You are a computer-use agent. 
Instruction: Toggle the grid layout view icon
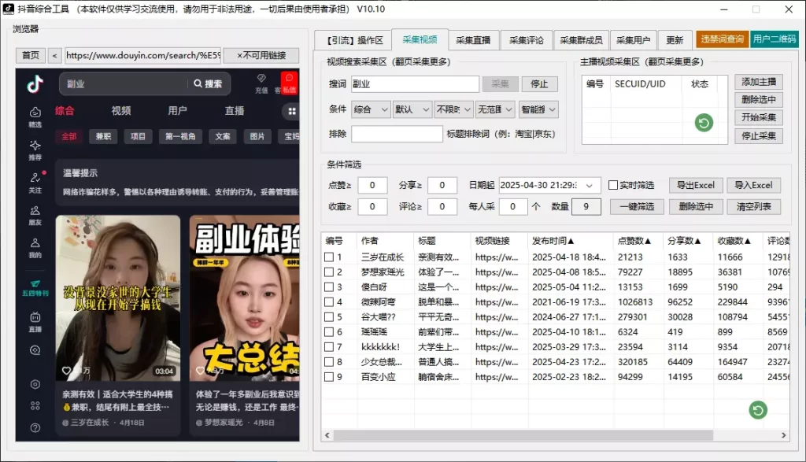point(291,111)
